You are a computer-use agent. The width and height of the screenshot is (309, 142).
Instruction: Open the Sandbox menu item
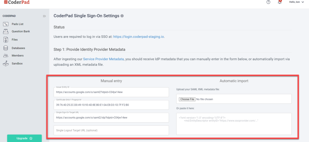point(17,64)
